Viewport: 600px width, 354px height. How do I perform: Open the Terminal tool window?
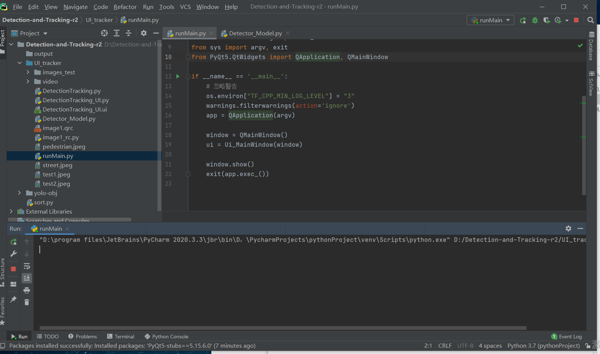[121, 337]
